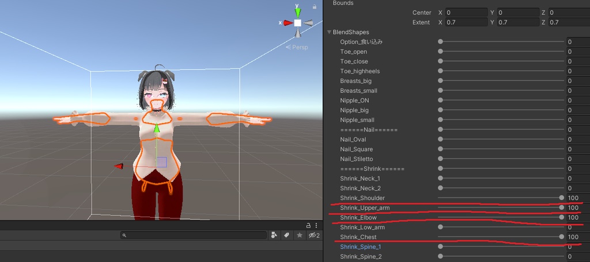Screen dimensions: 590x262
Task: Click the gray bottom cone of orientation gizmo
Action: pos(298,33)
